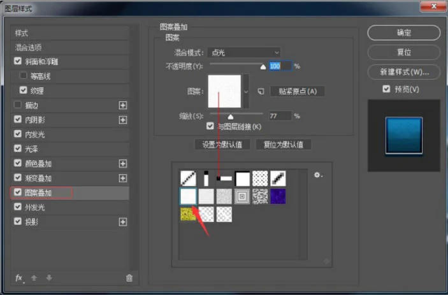This screenshot has height=295, width=448.
Task: Select the black-and-white marbled pattern
Action: (x=260, y=196)
